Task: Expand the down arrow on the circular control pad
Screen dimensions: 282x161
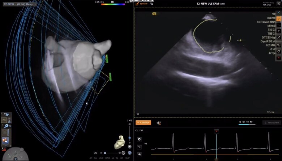Action: (16, 159)
